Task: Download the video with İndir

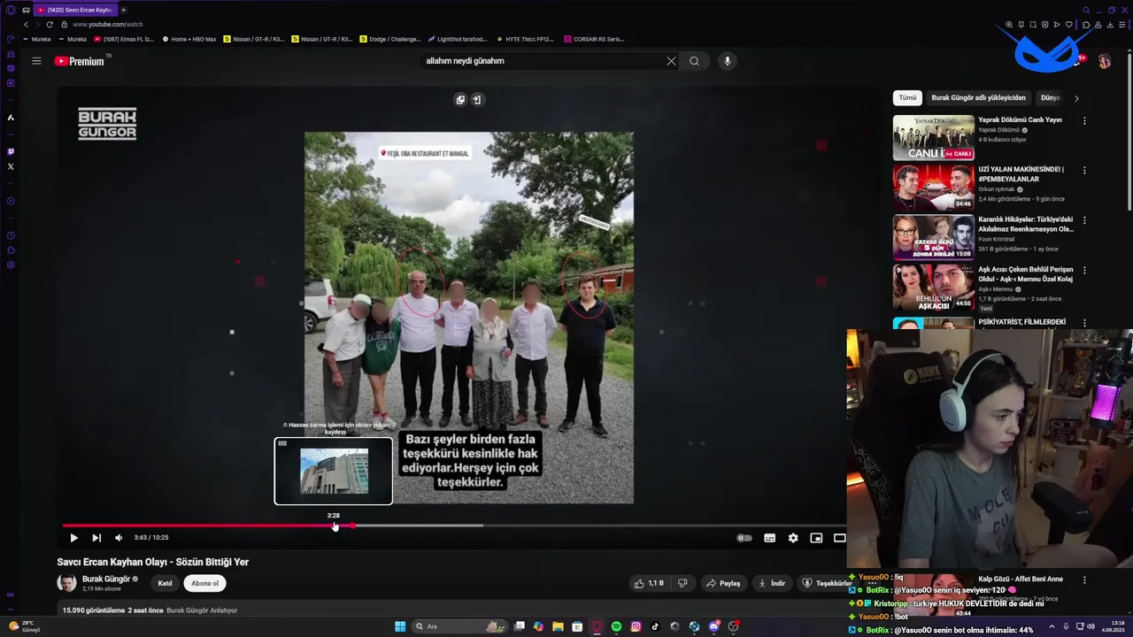Action: point(772,583)
